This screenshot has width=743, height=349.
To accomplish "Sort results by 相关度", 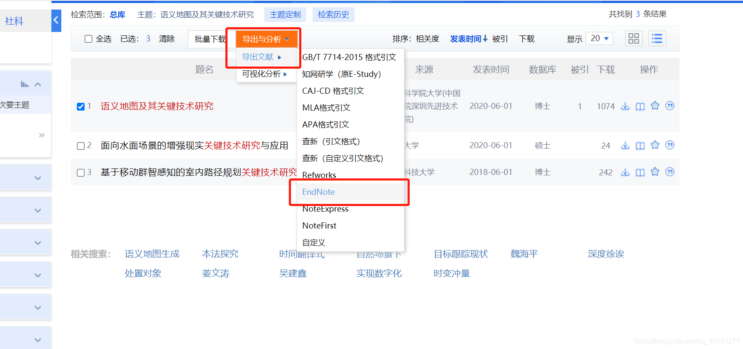I will click(x=427, y=39).
